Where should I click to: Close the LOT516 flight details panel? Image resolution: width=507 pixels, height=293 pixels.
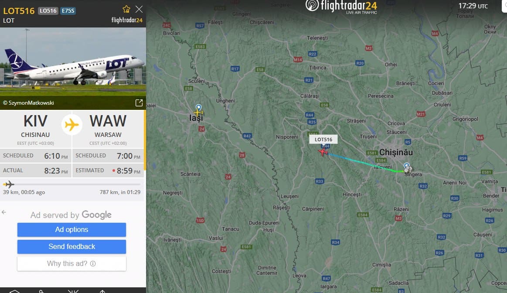coord(139,9)
